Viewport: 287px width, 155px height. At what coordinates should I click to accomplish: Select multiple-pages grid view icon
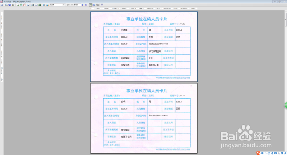pos(40,5)
